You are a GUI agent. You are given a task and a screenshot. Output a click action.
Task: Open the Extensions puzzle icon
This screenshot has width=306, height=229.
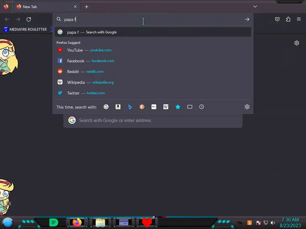288,19
